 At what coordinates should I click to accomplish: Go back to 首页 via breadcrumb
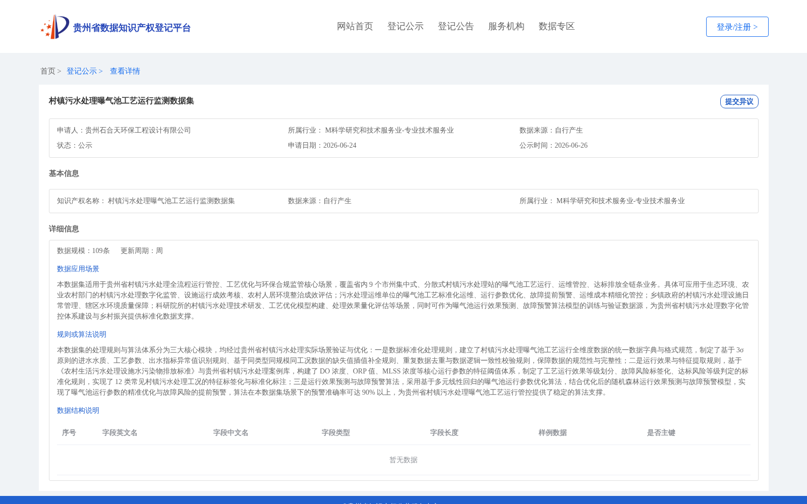(48, 71)
